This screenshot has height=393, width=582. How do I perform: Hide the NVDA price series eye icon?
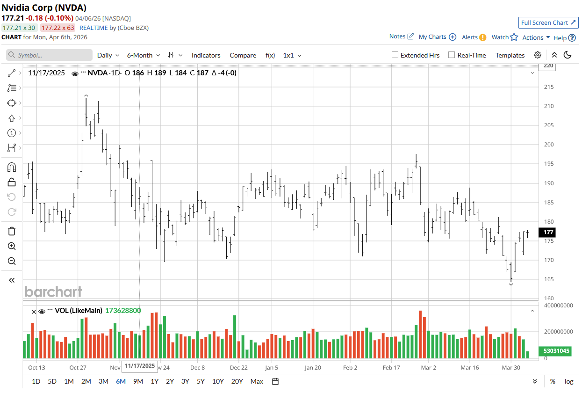coord(75,73)
